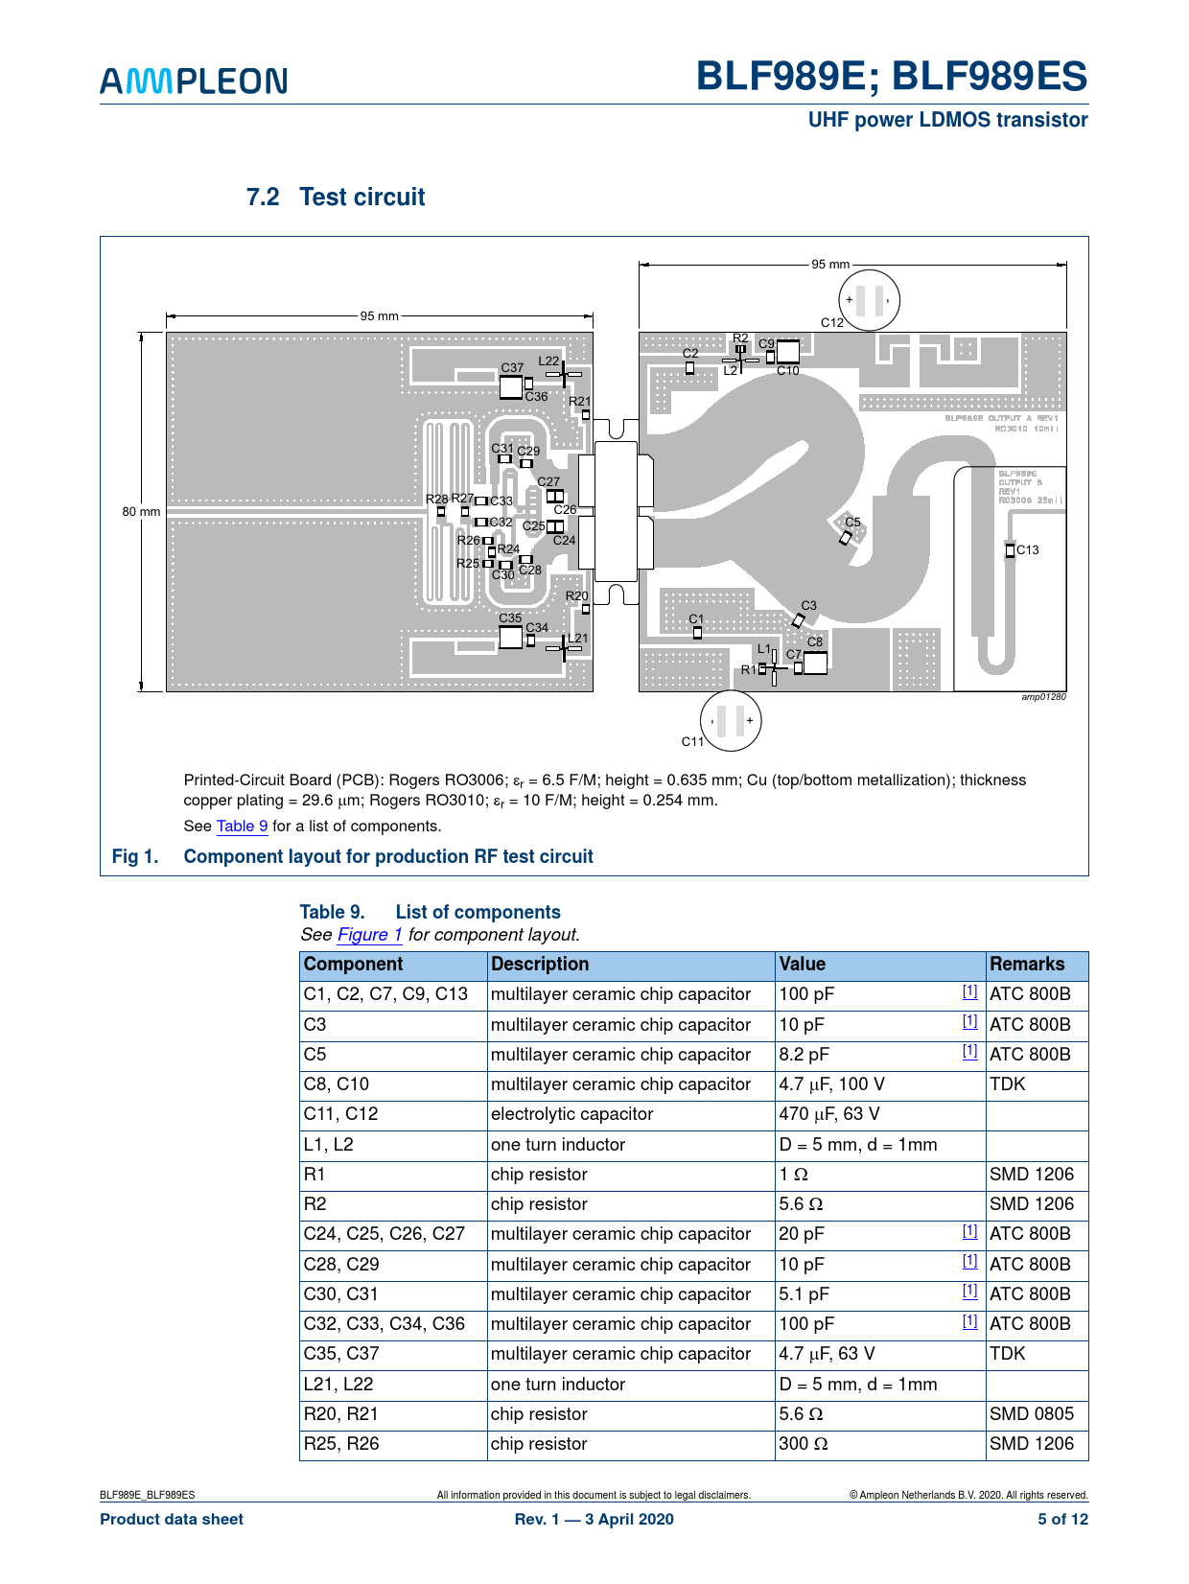Viewport: 1189px width, 1584px height.
Task: Click footnote [1] in C24–C27 row
Action: 969,1232
